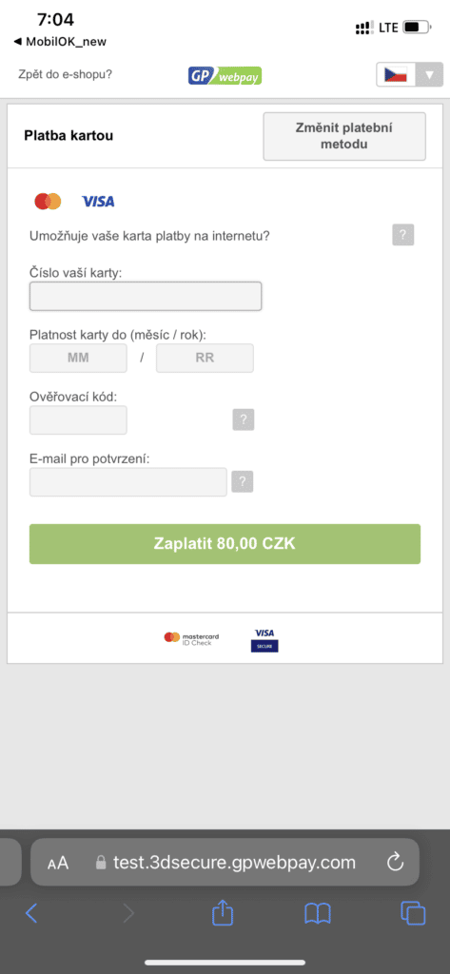Screen dimensions: 450x974
Task: Open the AA reader settings menu
Action: pyautogui.click(x=58, y=863)
